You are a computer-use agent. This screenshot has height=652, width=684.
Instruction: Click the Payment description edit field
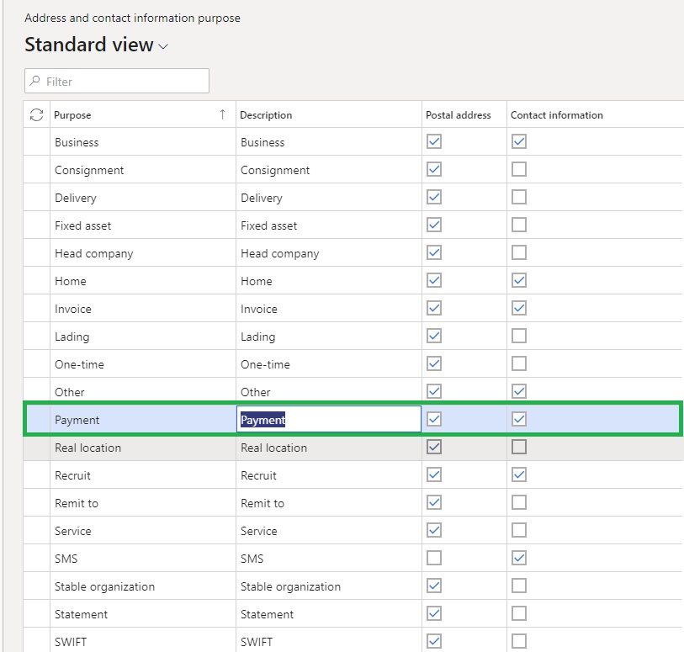[x=328, y=420]
